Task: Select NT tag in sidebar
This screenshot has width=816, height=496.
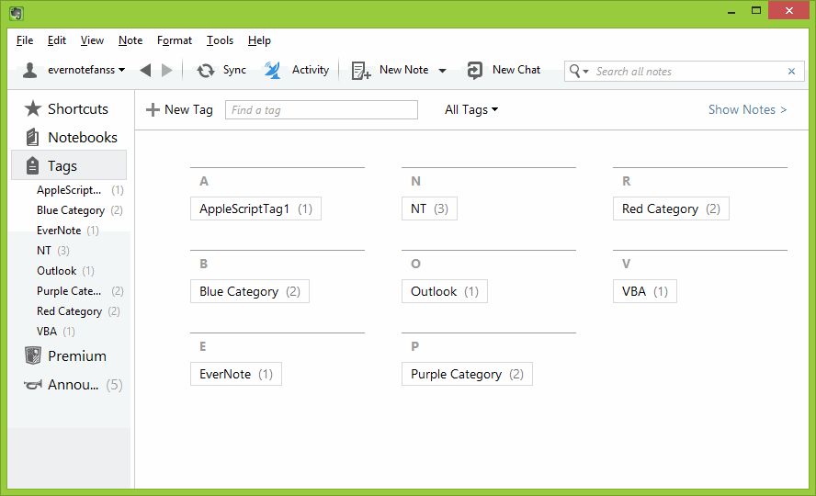Action: pos(52,251)
